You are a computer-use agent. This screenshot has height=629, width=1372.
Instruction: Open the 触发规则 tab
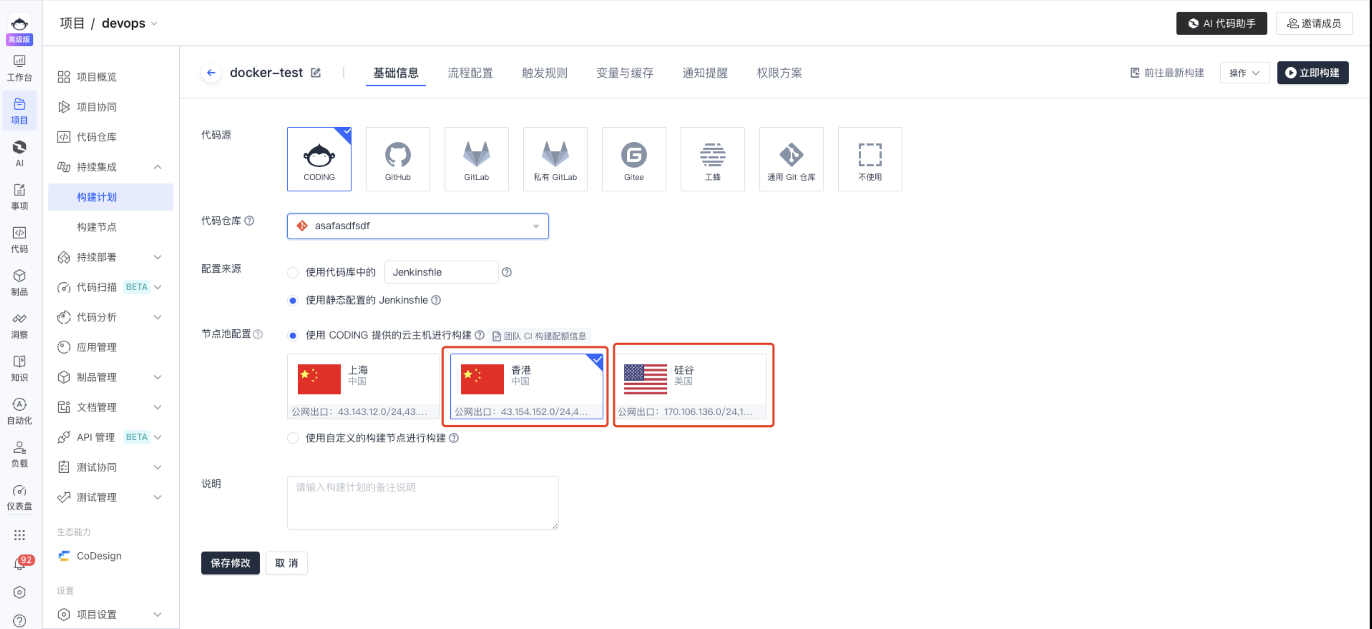click(x=544, y=72)
